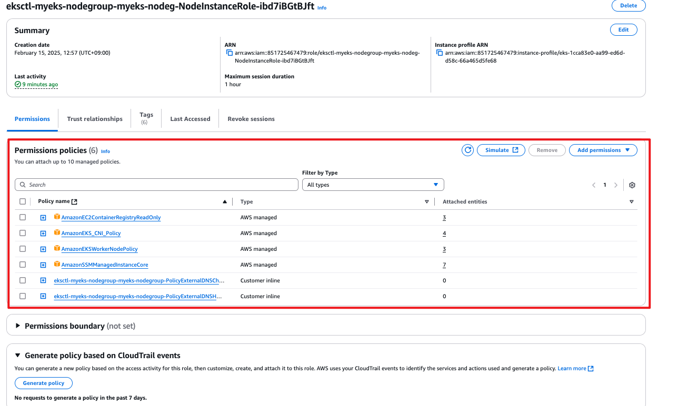Expand the AmazonEKS_CNI_Policy row details
Viewport: 678px width, 406px height.
43,234
